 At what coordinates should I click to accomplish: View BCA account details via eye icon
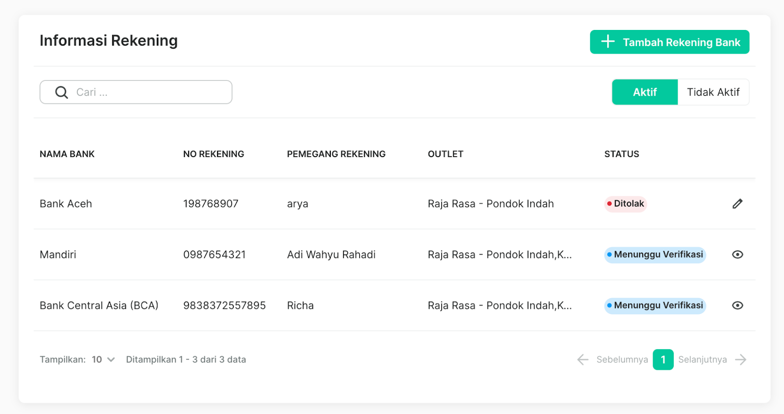pyautogui.click(x=737, y=306)
